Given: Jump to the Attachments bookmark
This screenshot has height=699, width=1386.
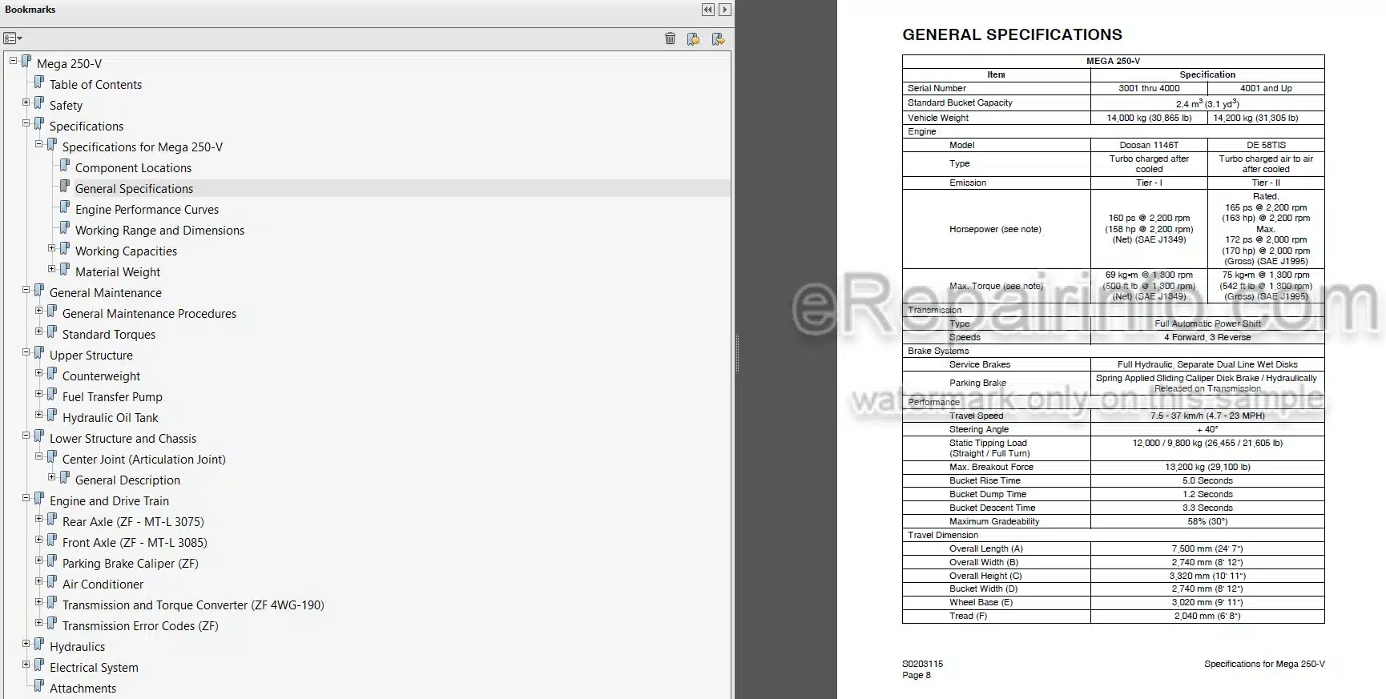Looking at the screenshot, I should pyautogui.click(x=83, y=689).
